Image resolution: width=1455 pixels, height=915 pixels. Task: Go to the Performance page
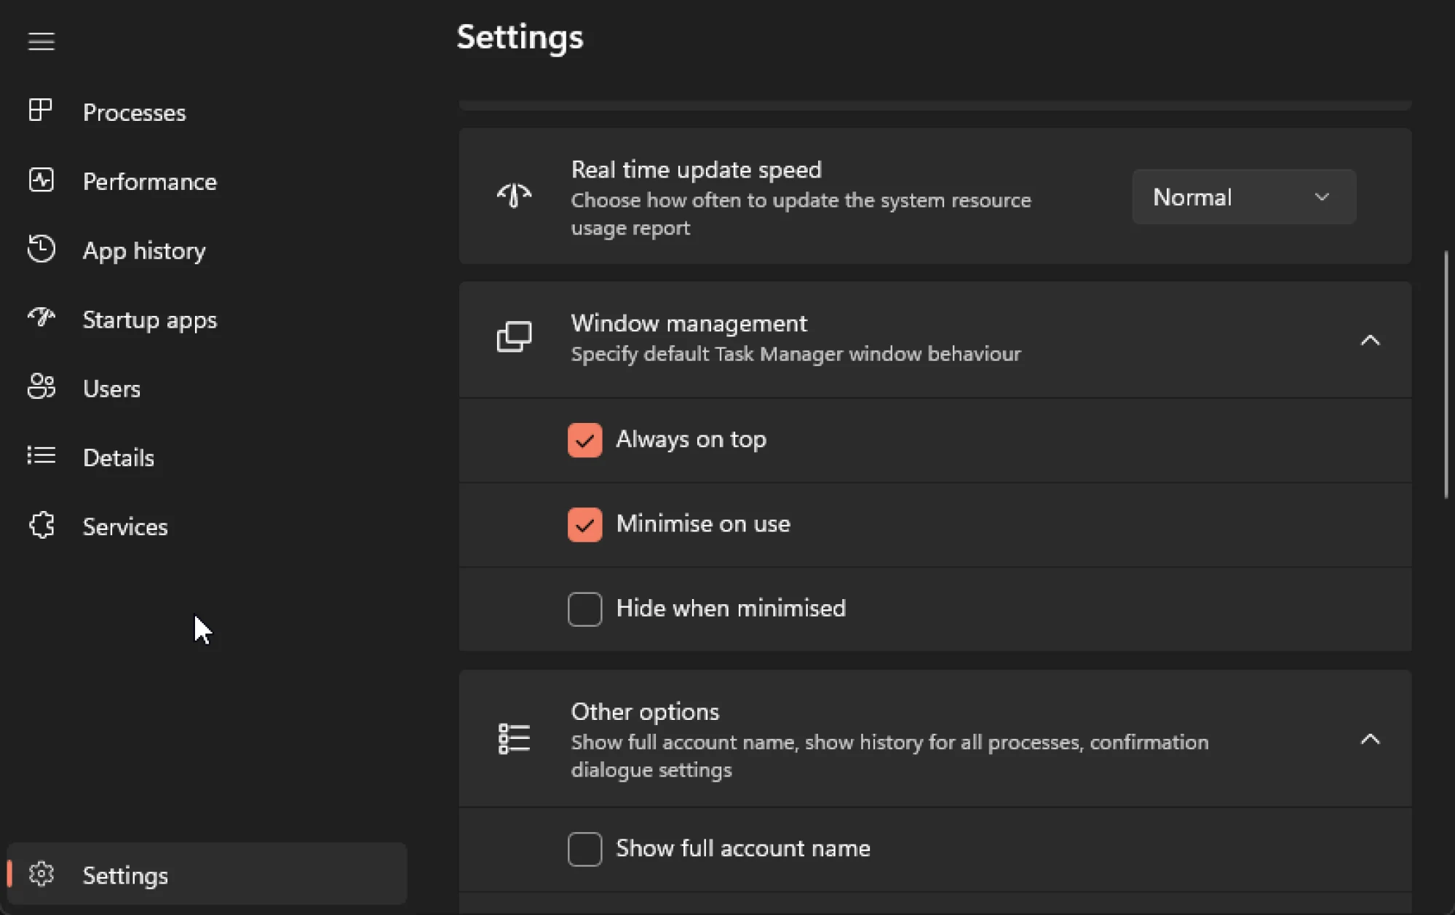tap(207, 181)
